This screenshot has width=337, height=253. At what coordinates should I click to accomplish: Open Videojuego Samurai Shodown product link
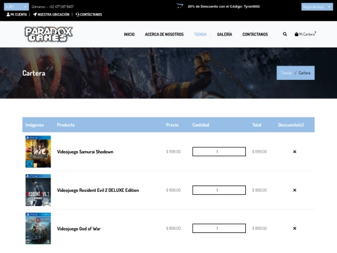85,152
